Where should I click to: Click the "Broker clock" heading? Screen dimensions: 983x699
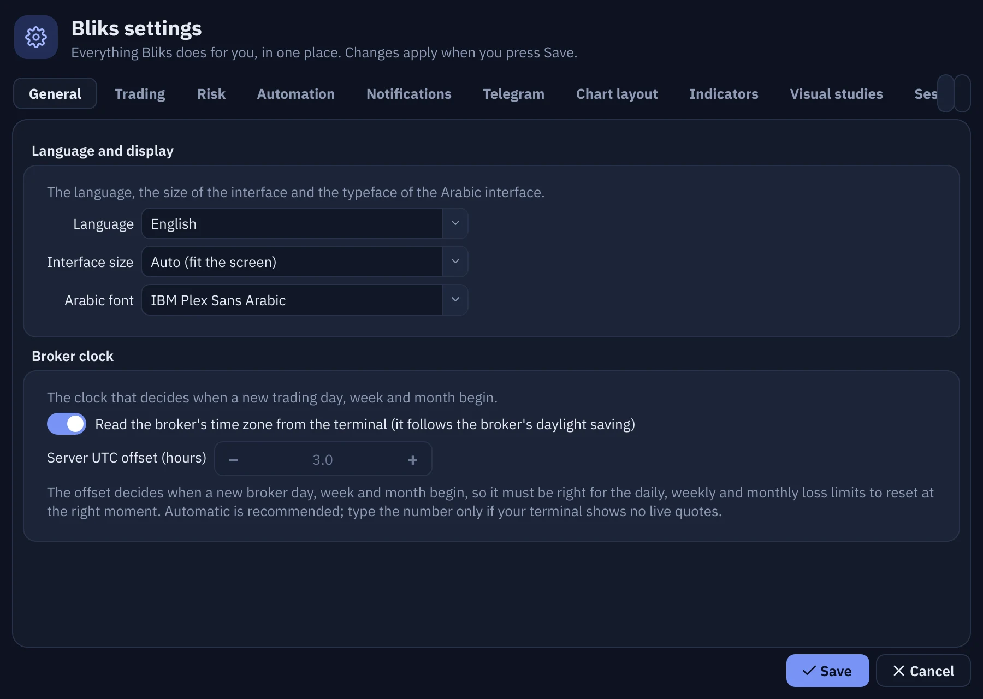[x=73, y=356]
